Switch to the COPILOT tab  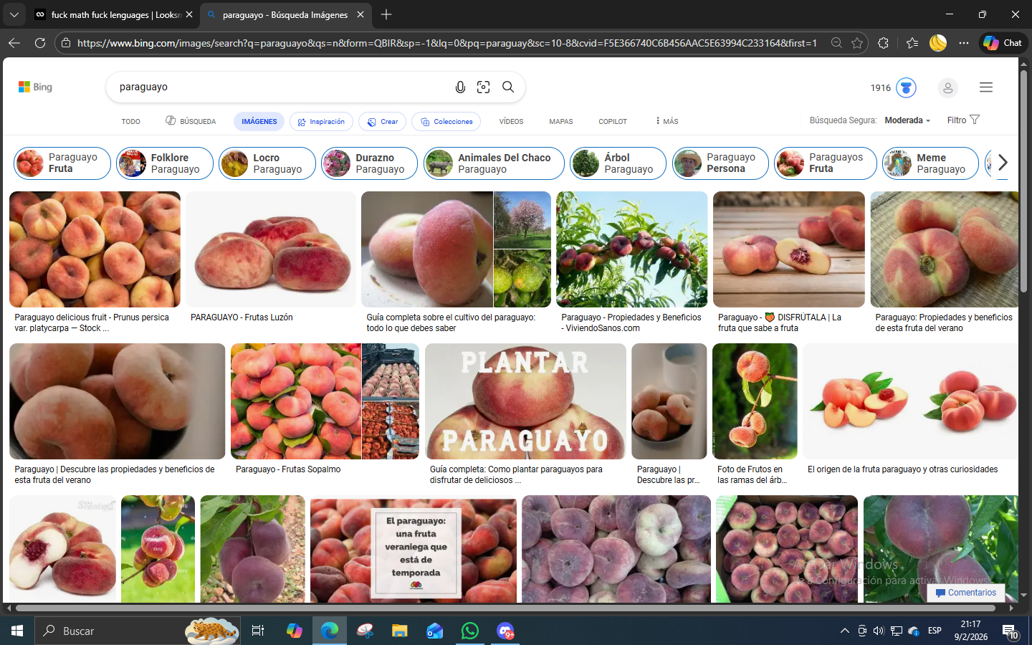(x=613, y=122)
